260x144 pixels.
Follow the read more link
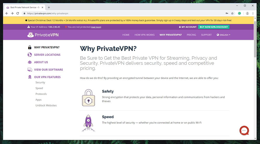click(x=96, y=27)
